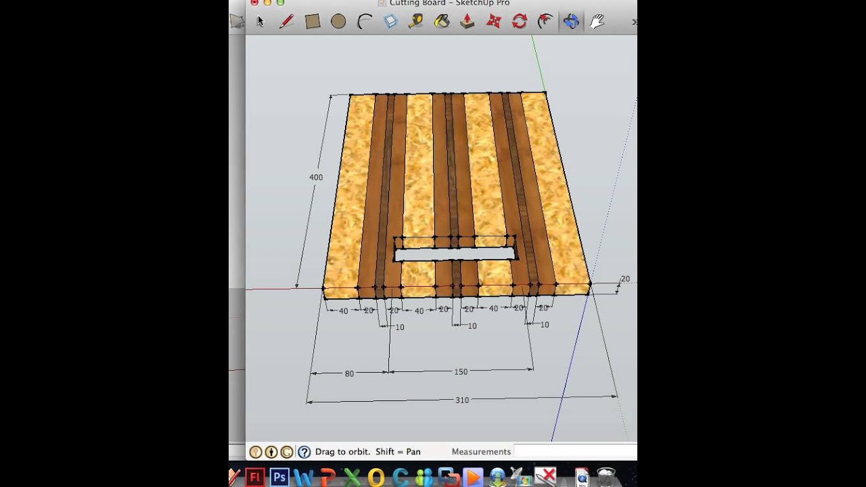
Task: Choose the Circle tool
Action: click(x=338, y=21)
